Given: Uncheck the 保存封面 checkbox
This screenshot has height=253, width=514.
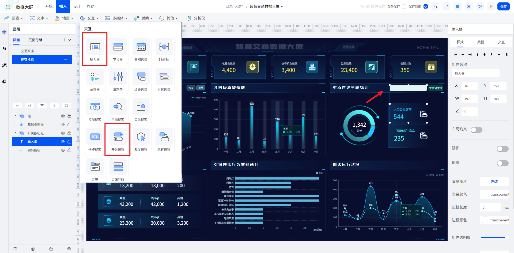Looking at the screenshot, I should pos(426,6).
